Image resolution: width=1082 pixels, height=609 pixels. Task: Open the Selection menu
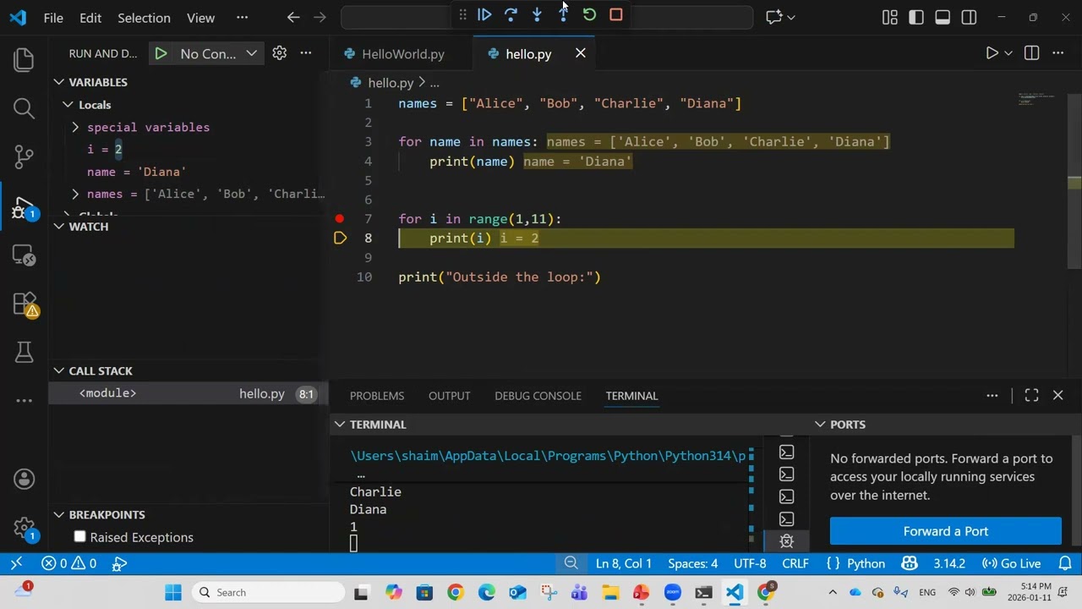point(144,17)
